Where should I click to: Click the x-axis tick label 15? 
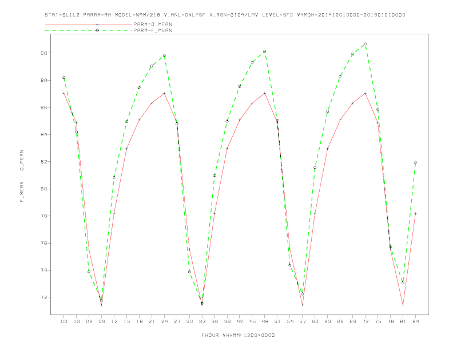[x=126, y=321]
